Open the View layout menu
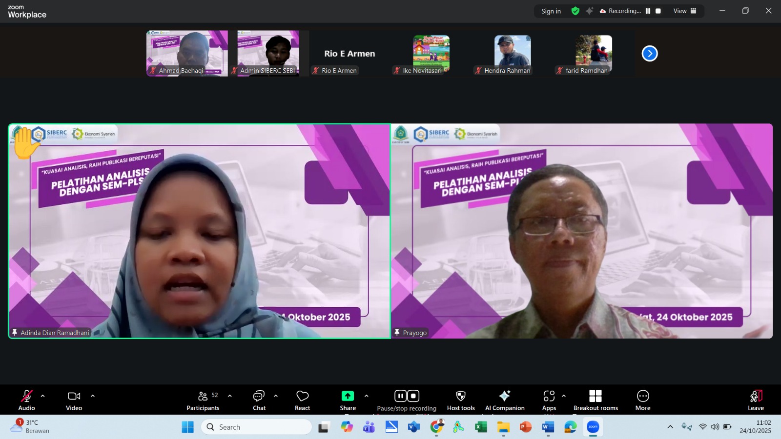 point(684,11)
